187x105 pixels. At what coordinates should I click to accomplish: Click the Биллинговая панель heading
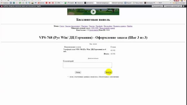pos(93,20)
